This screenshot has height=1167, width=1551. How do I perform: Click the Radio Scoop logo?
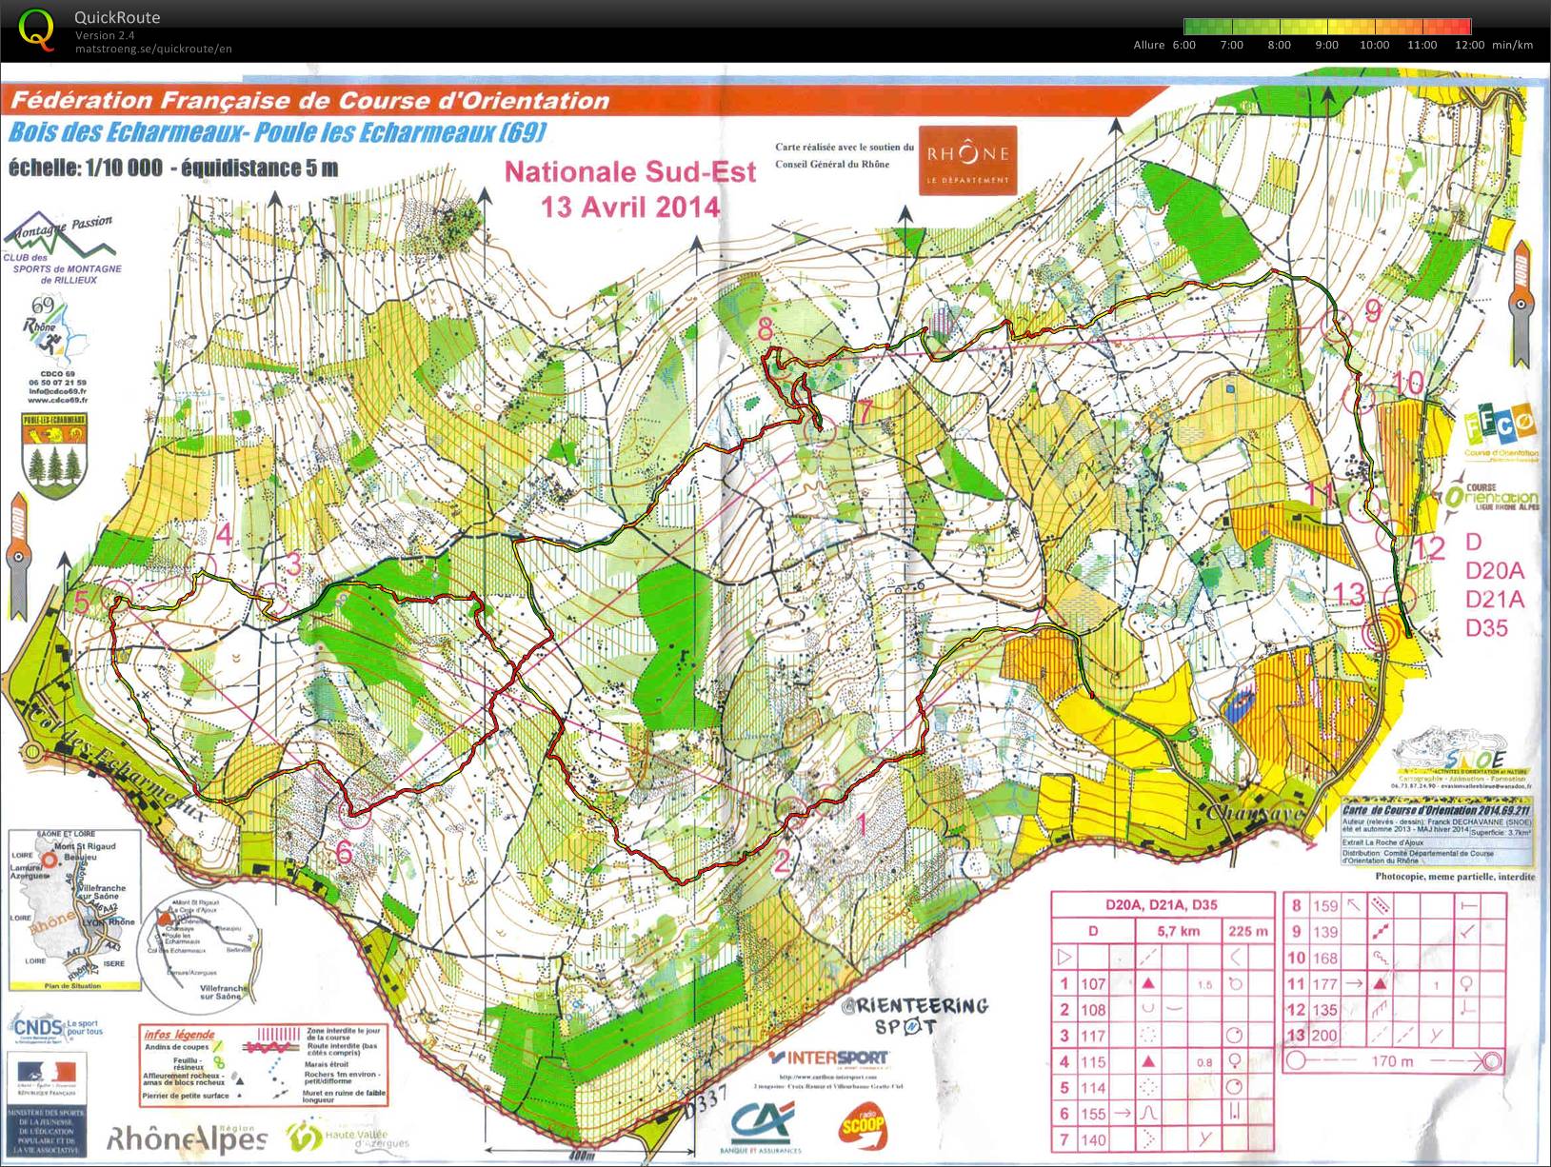coord(865,1126)
